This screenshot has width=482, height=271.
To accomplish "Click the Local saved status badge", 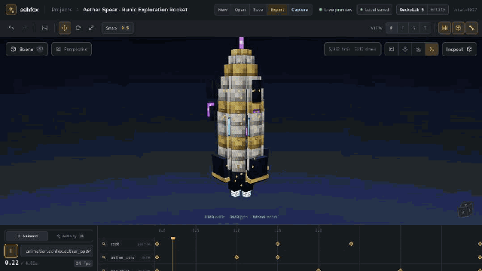I will pyautogui.click(x=374, y=10).
